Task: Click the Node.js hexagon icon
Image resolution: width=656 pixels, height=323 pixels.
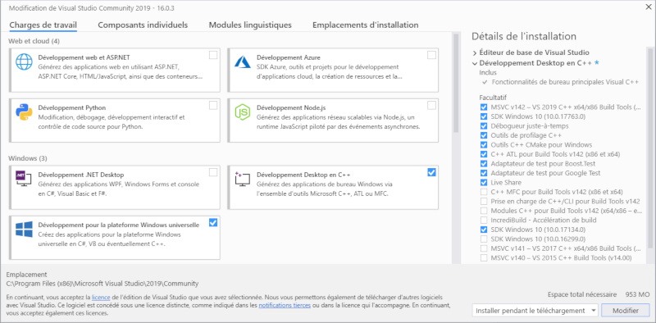Action: pyautogui.click(x=242, y=112)
